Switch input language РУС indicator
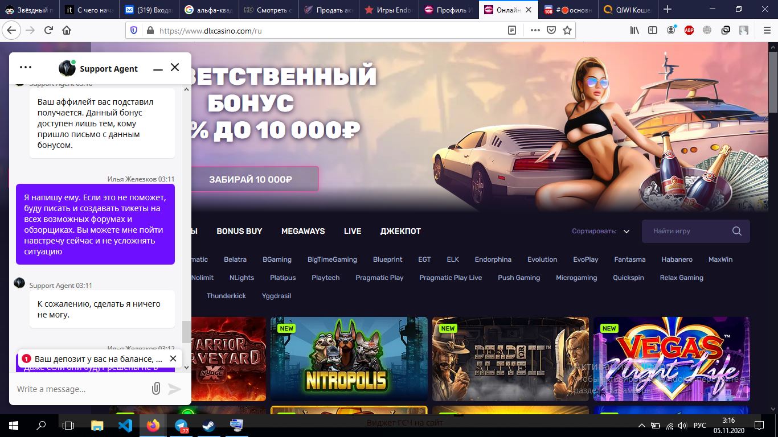 click(699, 425)
